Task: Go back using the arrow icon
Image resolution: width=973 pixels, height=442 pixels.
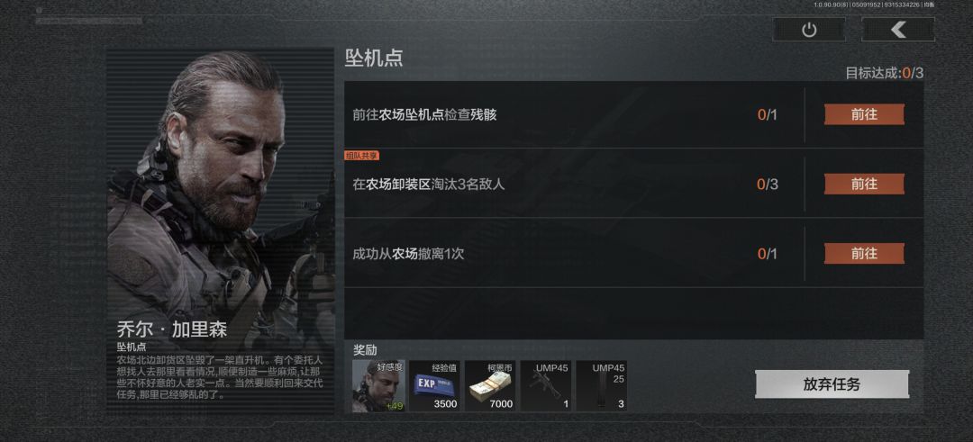Action: (x=898, y=30)
